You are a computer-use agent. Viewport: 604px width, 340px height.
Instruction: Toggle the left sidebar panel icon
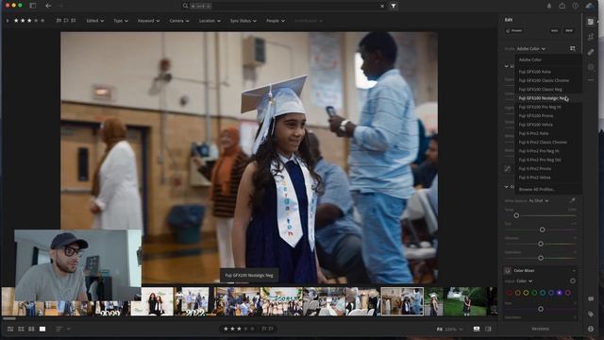pyautogui.click(x=33, y=6)
